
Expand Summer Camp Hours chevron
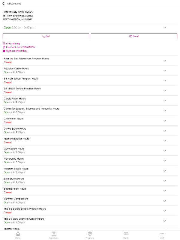[x=165, y=201]
